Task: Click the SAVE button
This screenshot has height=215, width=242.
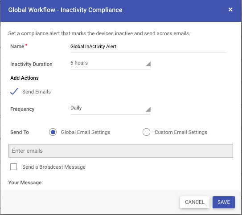Action: click(224, 202)
